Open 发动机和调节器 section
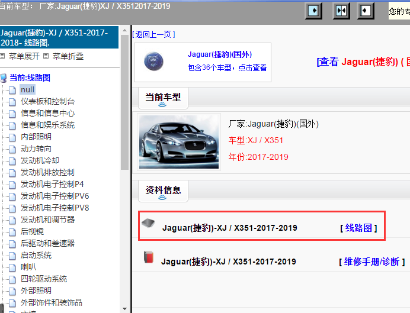410x313 pixels. (47, 220)
